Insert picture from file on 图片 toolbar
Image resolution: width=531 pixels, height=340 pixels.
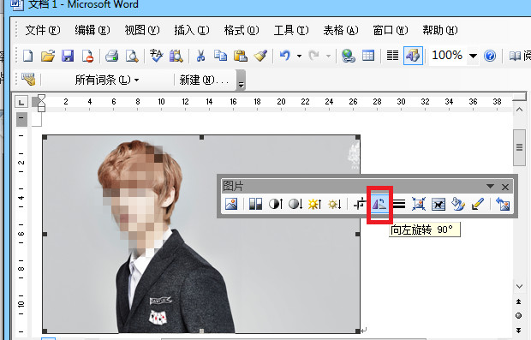[x=231, y=204]
